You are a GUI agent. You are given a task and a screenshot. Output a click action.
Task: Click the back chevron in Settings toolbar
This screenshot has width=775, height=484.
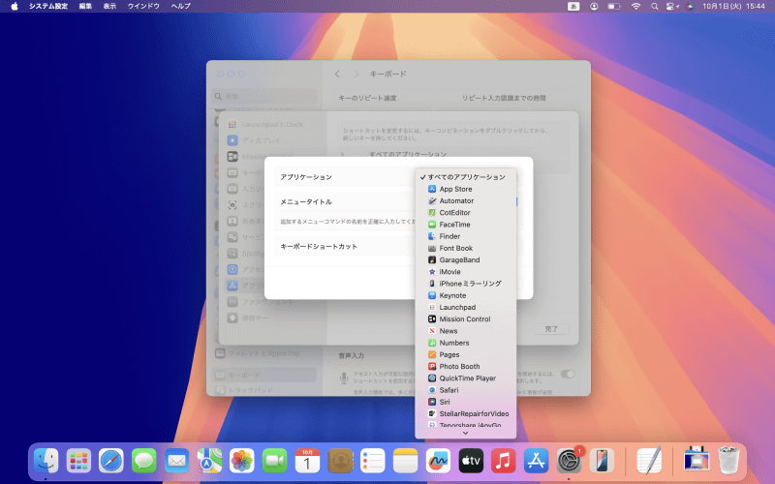click(x=337, y=74)
